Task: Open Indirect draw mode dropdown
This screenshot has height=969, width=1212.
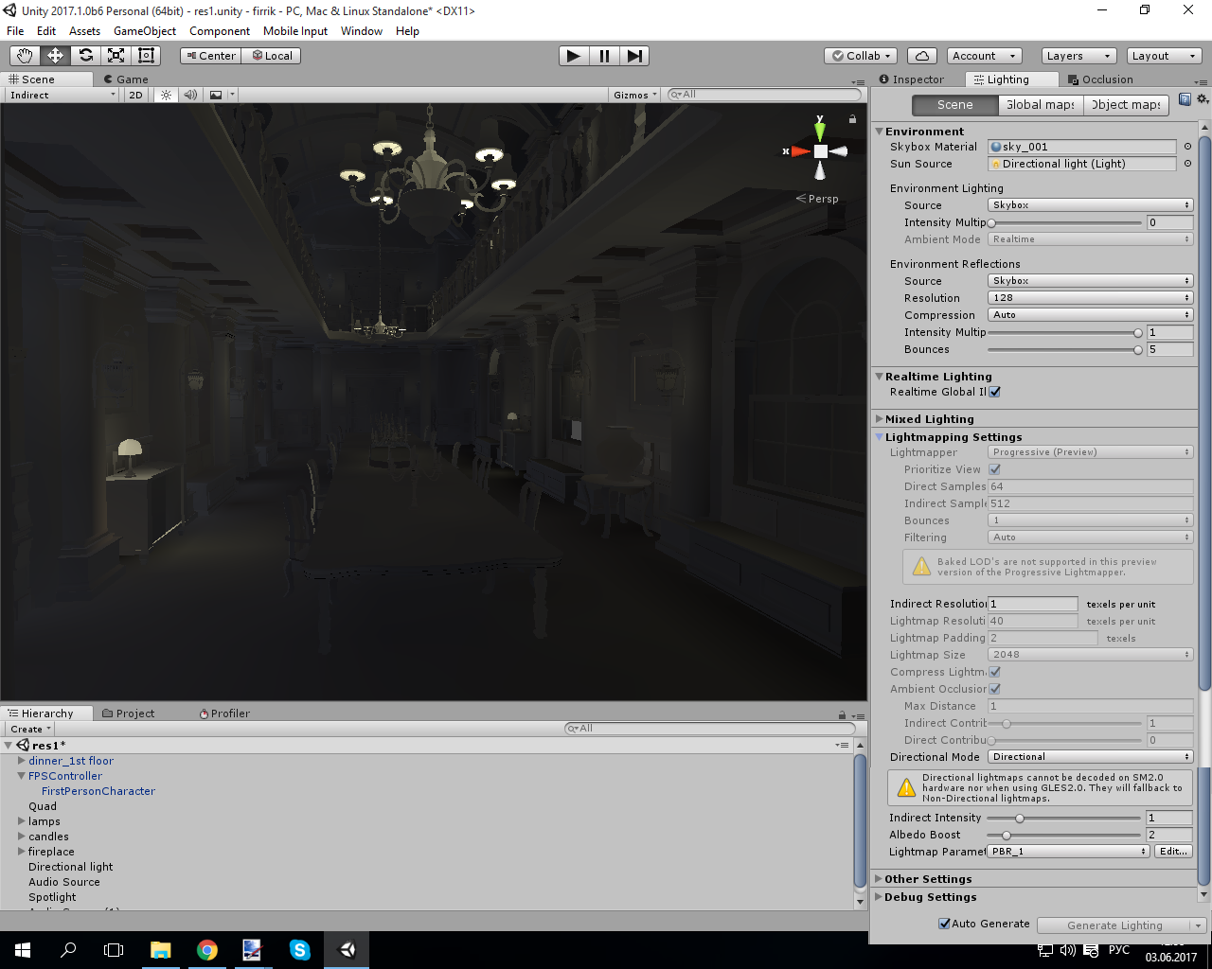Action: [x=62, y=95]
